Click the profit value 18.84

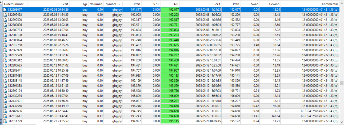276,45
